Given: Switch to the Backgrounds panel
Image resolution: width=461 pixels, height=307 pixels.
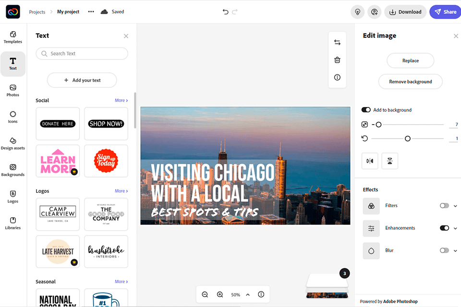Looking at the screenshot, I should pos(13,170).
